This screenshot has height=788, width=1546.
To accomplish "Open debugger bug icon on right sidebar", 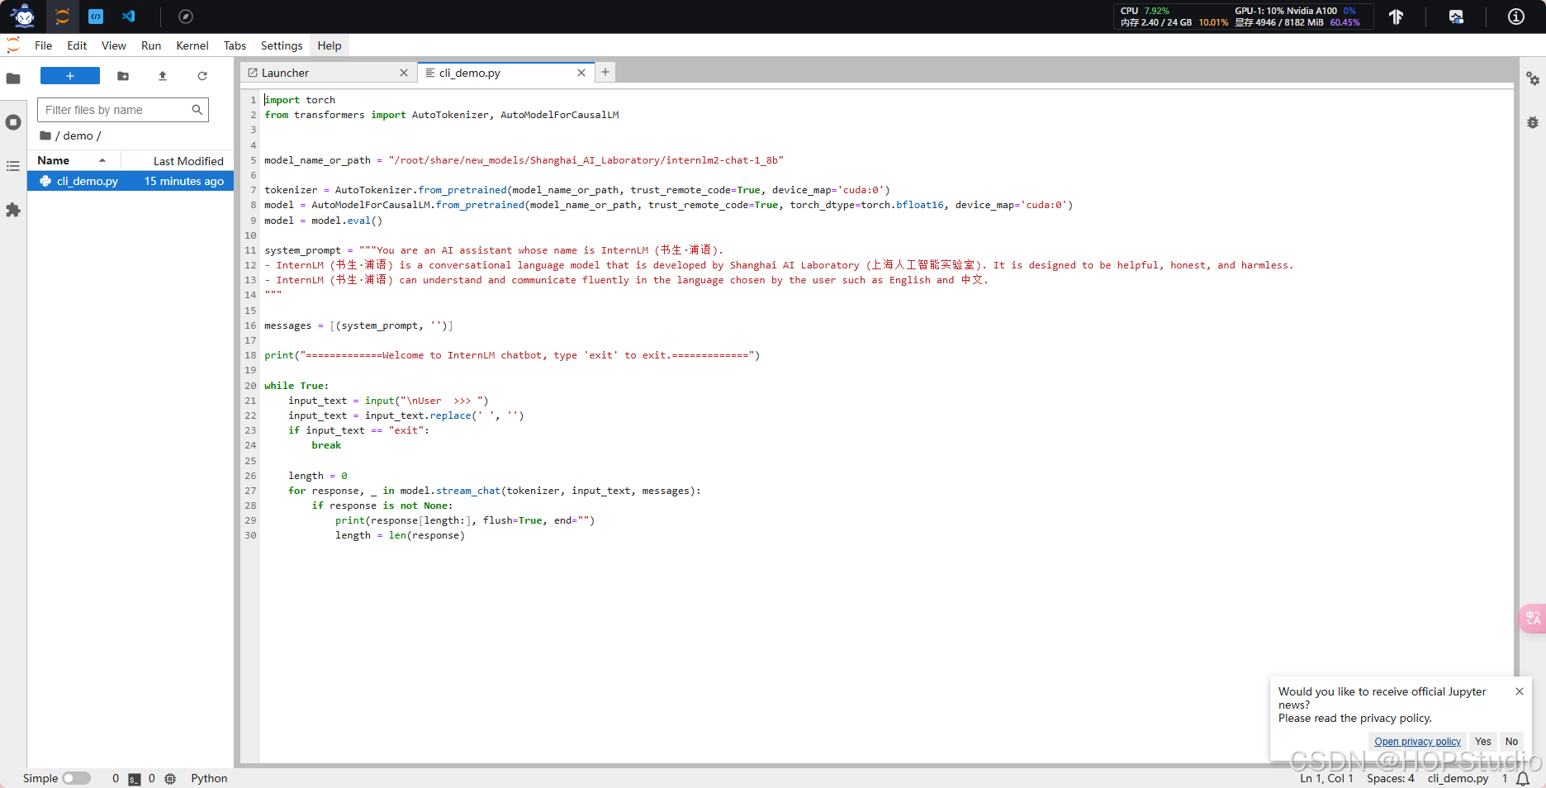I will click(1533, 122).
